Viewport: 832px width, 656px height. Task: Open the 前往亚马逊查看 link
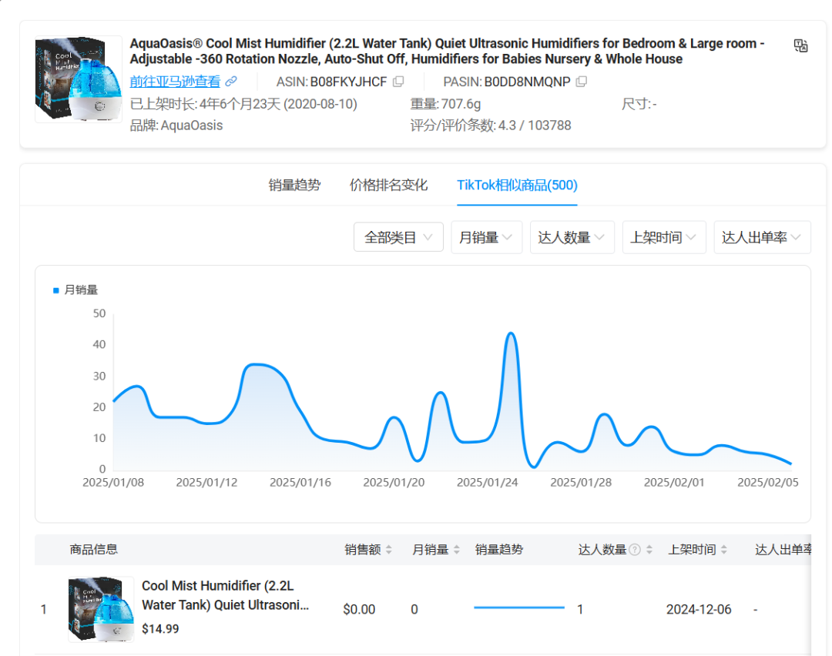coord(175,82)
